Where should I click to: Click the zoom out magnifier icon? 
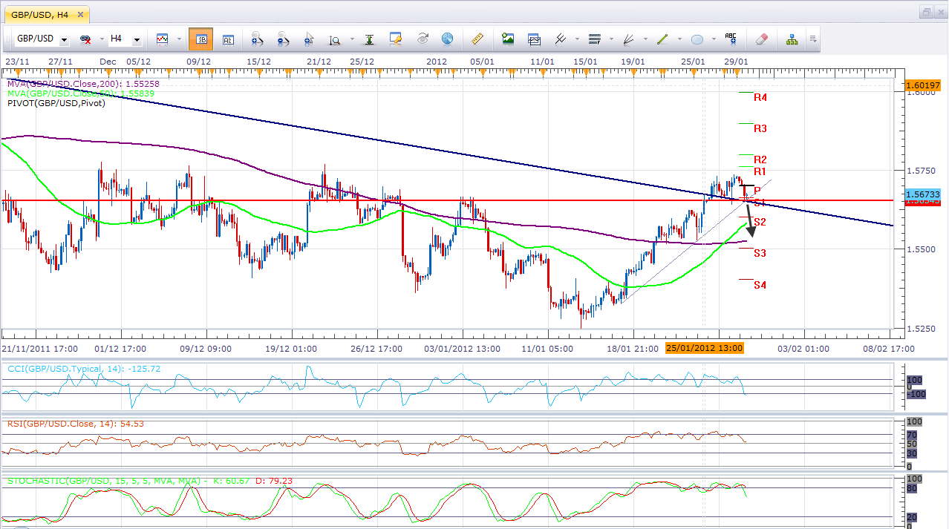(283, 39)
